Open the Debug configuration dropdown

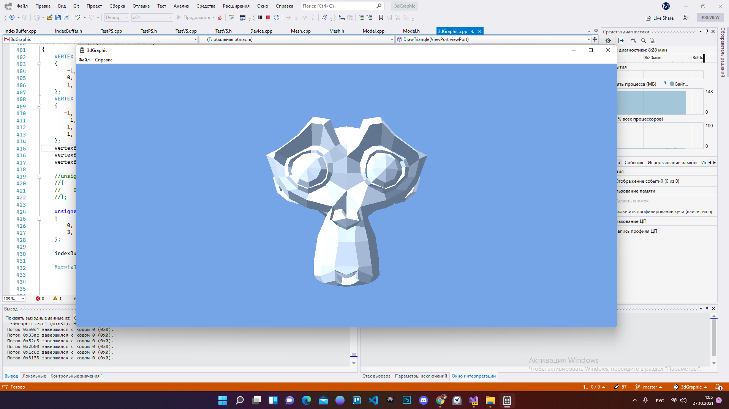(x=116, y=17)
